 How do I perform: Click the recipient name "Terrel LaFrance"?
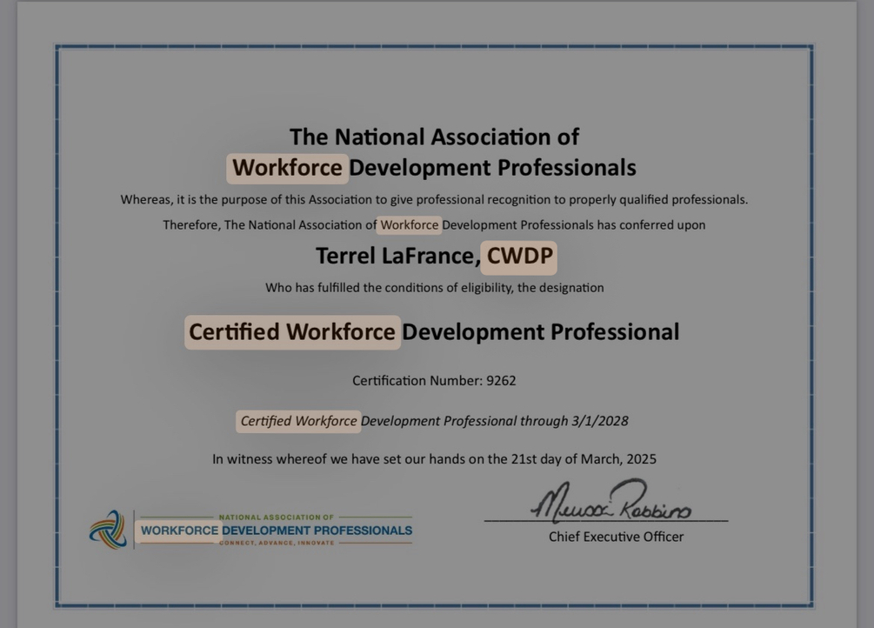395,256
